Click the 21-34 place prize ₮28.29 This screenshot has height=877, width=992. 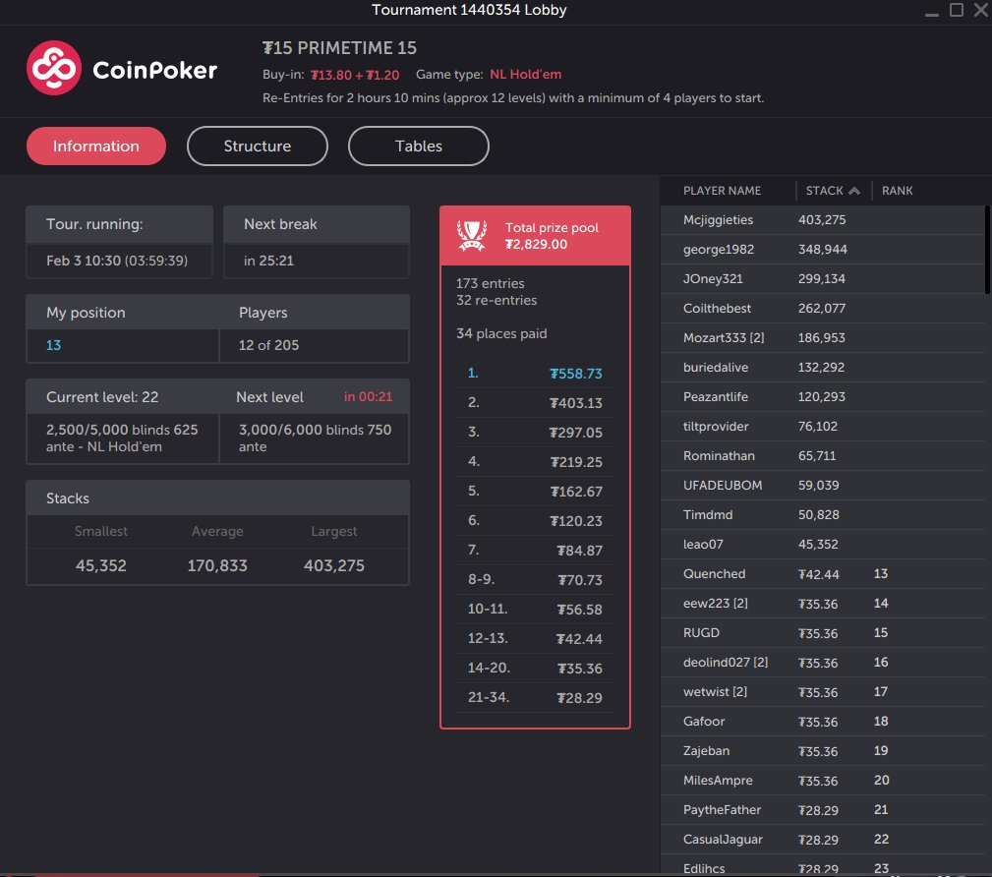click(579, 698)
